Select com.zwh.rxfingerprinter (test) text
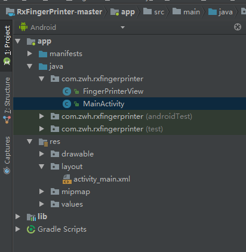 click(x=112, y=129)
